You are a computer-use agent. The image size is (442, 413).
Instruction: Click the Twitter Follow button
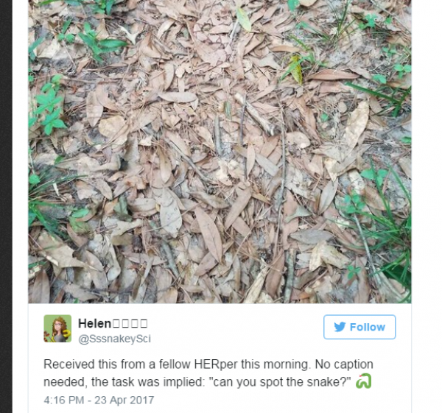tap(359, 327)
